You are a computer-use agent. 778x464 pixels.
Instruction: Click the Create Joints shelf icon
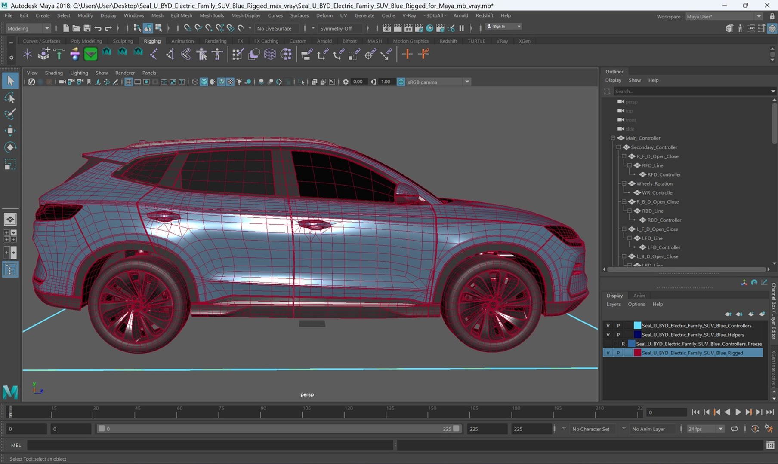coord(154,54)
